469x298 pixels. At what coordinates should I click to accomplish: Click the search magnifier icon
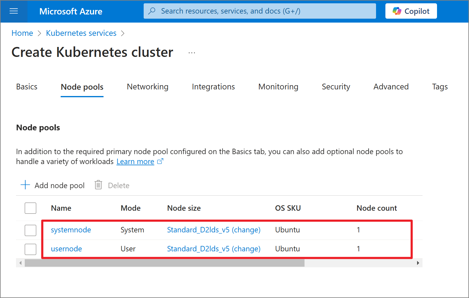152,11
